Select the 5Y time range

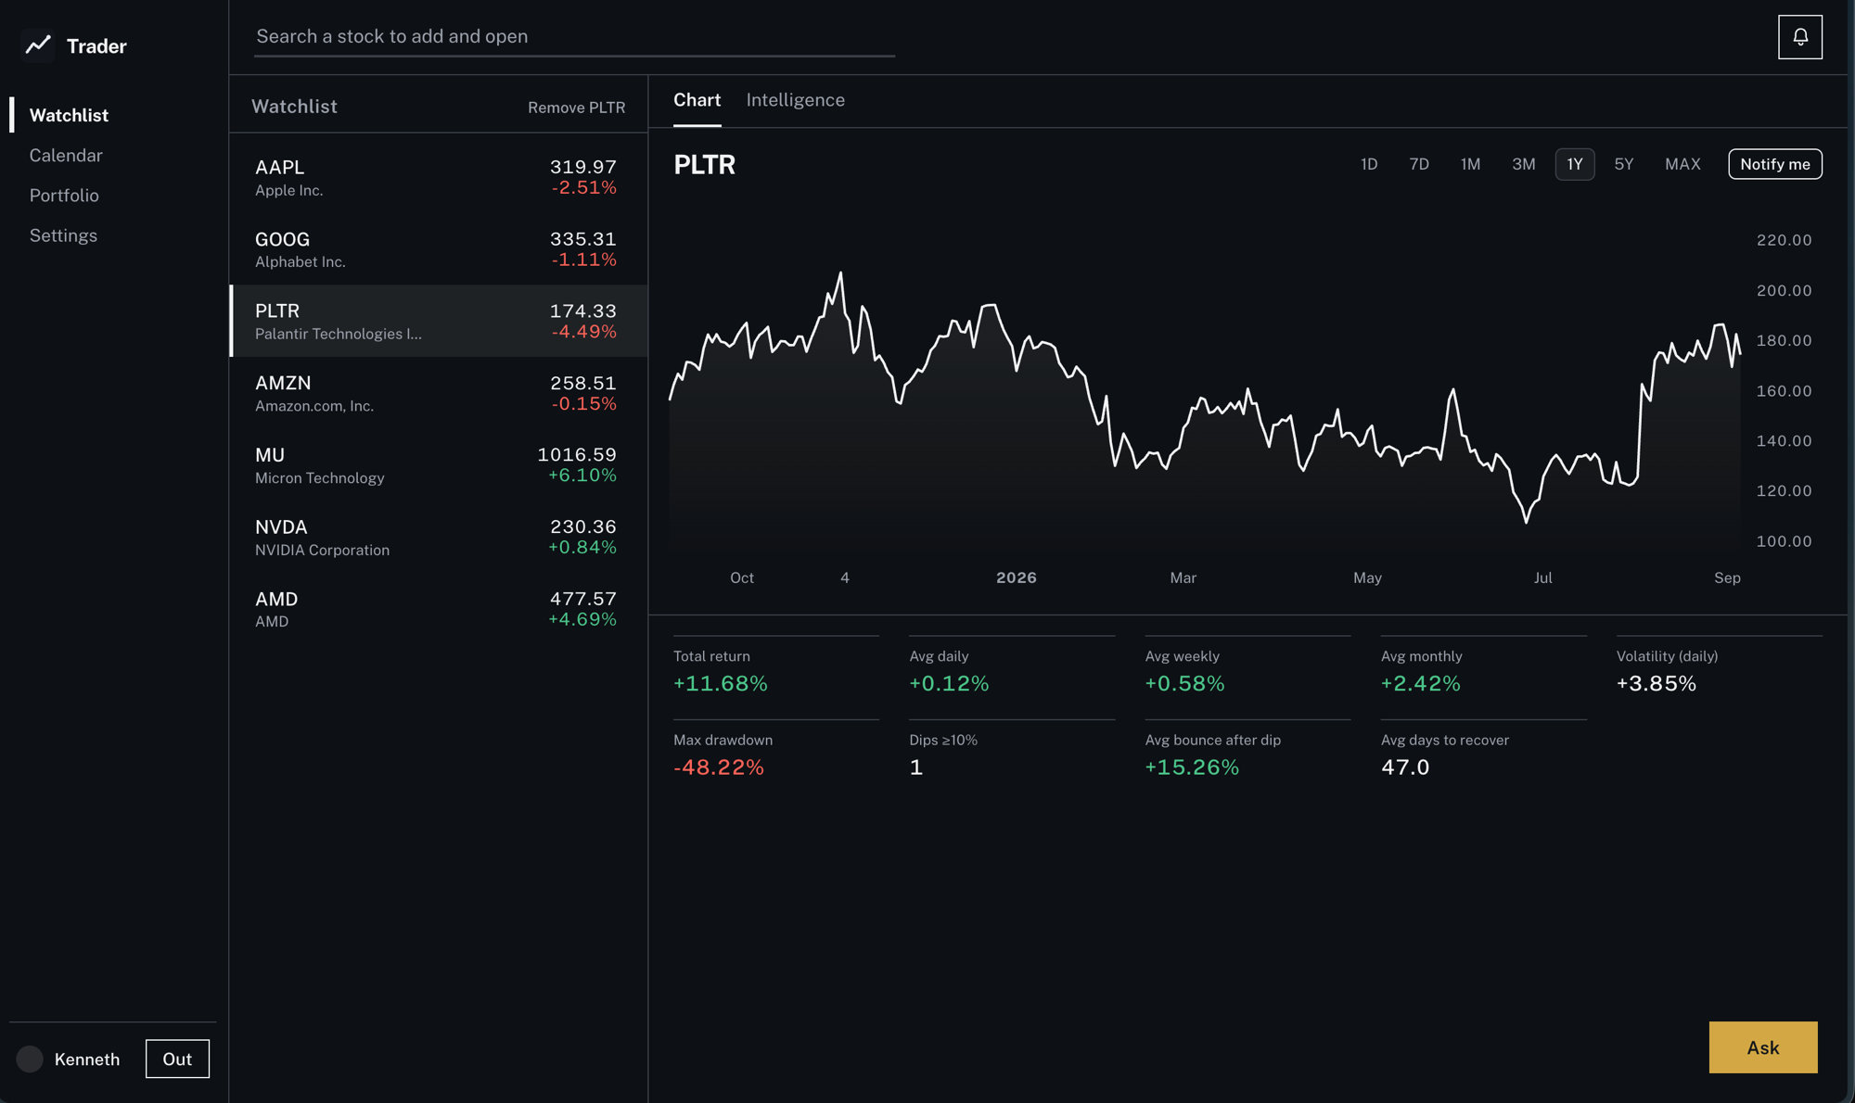tap(1624, 164)
